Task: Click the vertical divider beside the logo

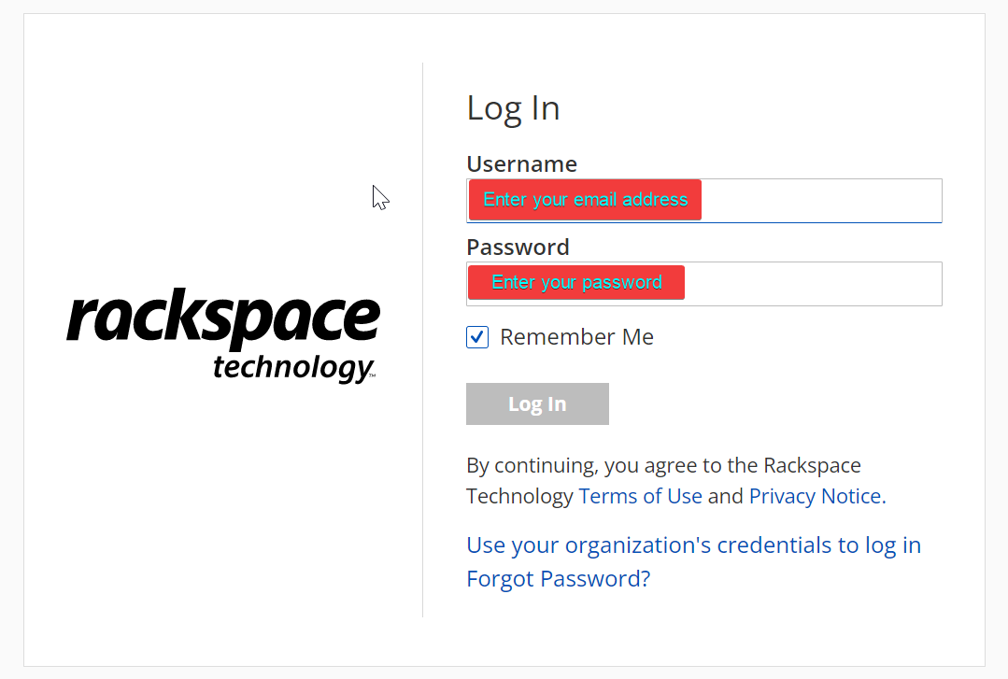Action: click(x=422, y=340)
